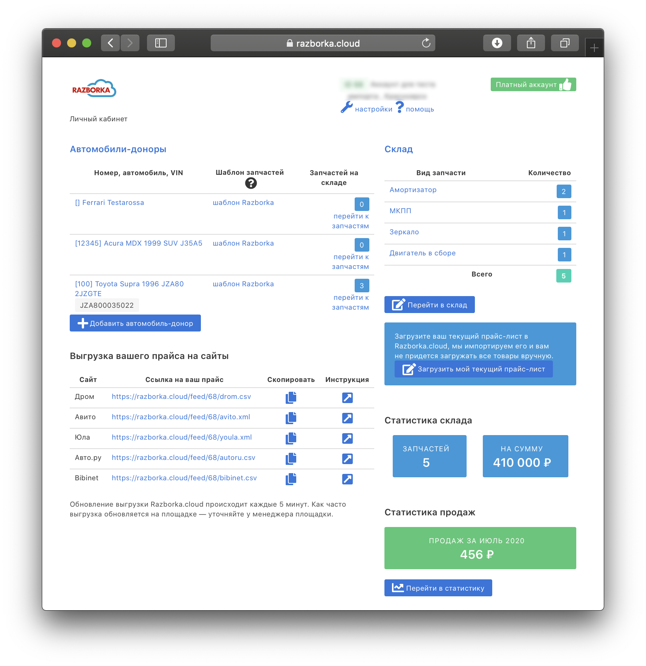Click the Safari share icon
646x666 pixels.
[531, 43]
